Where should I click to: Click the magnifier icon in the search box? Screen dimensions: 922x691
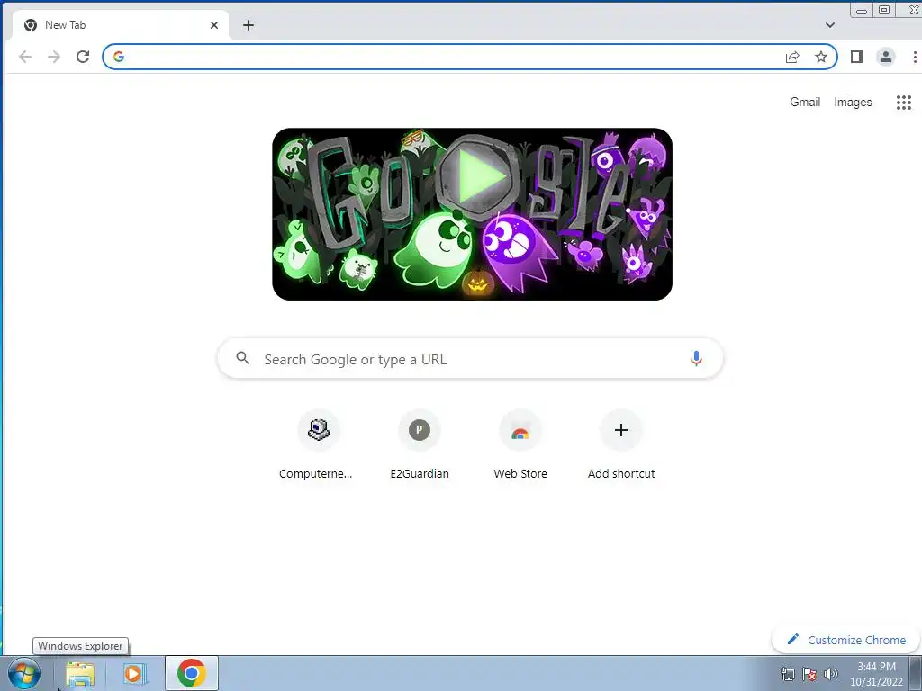[x=243, y=358]
